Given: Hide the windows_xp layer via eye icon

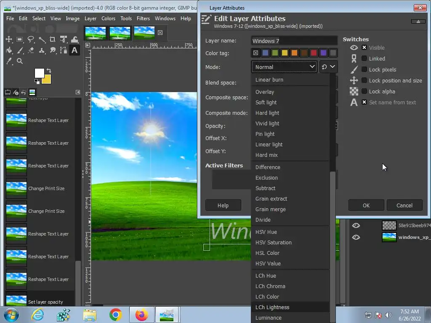Looking at the screenshot, I should [356, 237].
